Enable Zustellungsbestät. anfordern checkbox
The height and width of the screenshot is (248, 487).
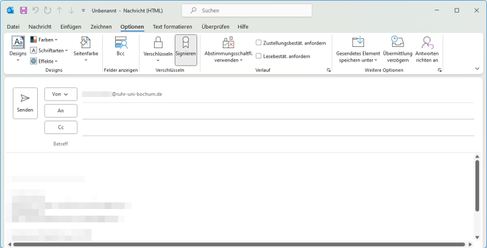(259, 43)
